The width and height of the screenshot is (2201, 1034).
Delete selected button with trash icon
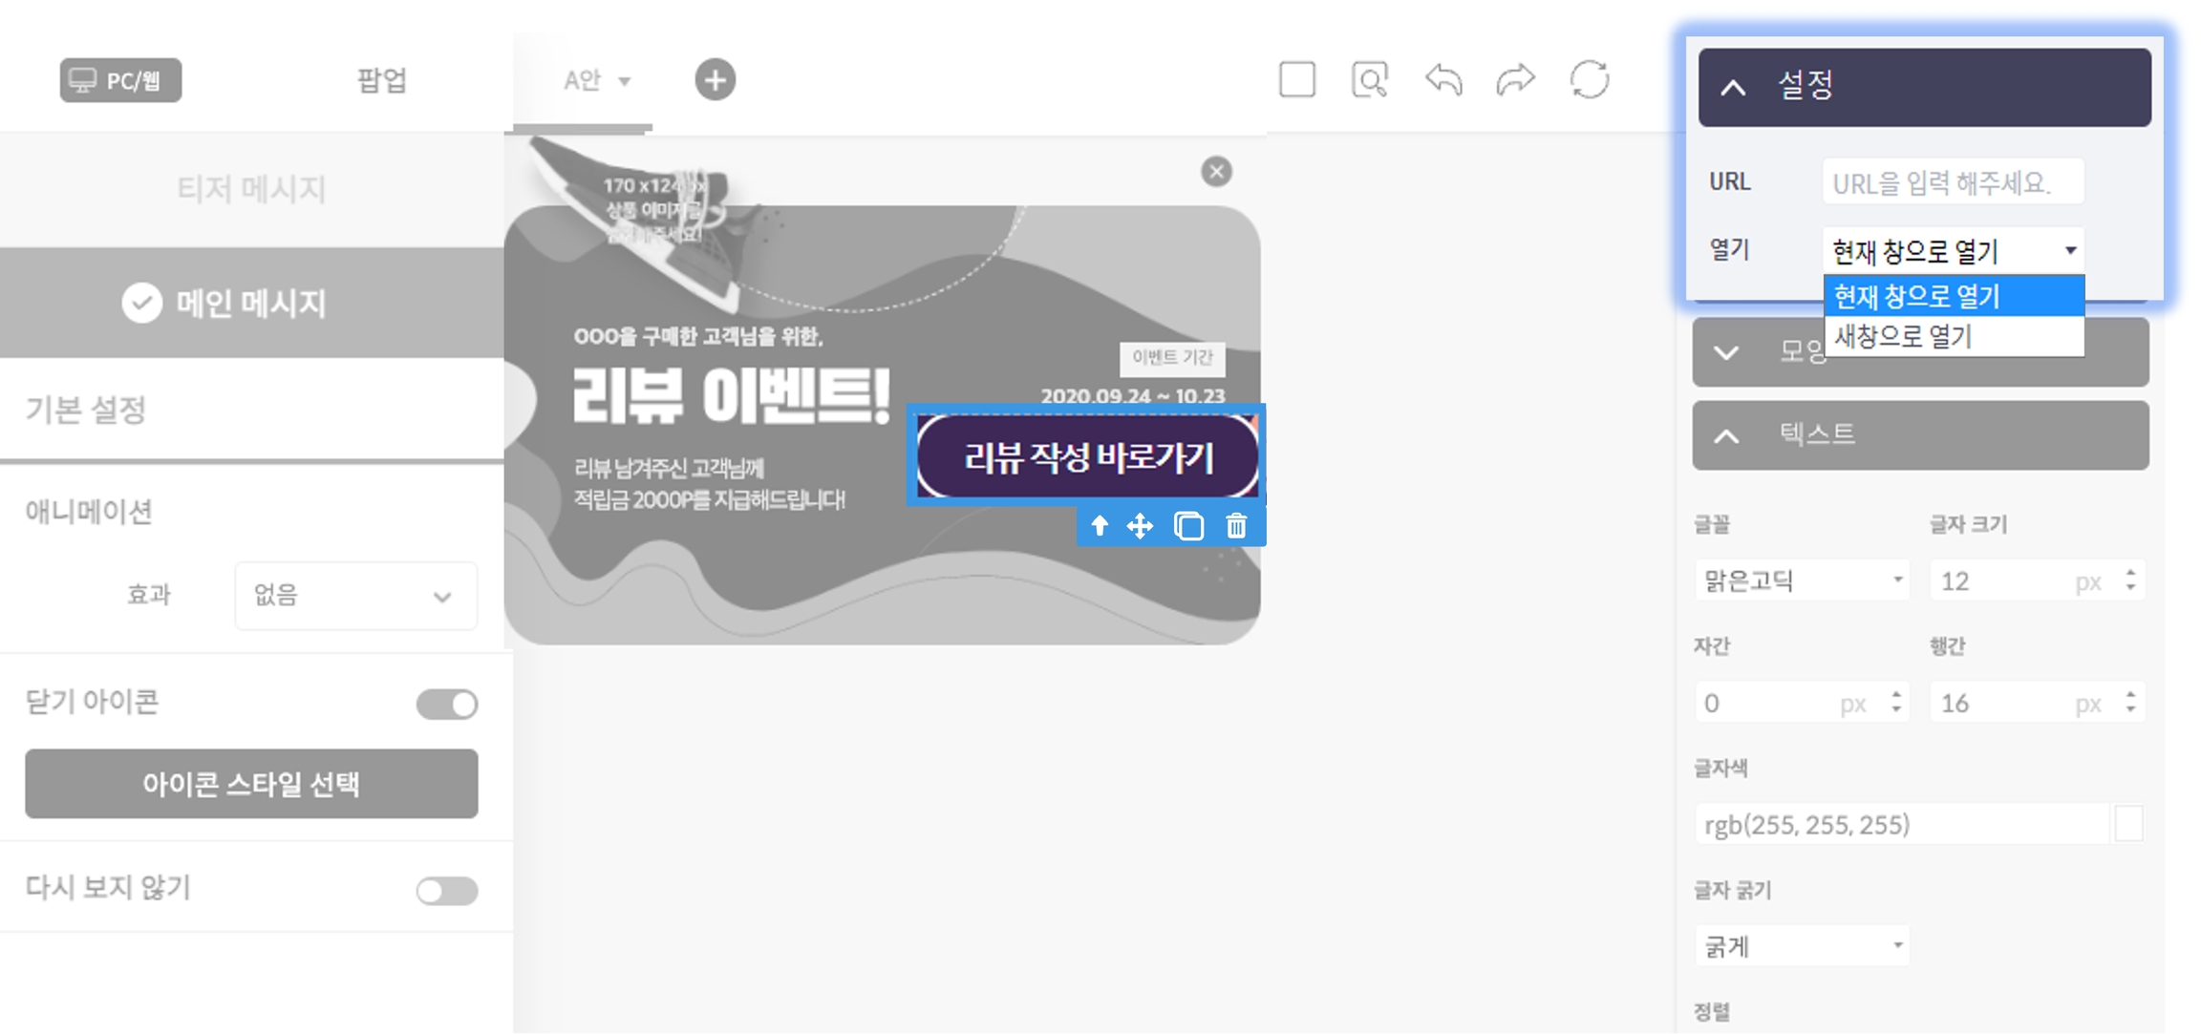pyautogui.click(x=1236, y=526)
